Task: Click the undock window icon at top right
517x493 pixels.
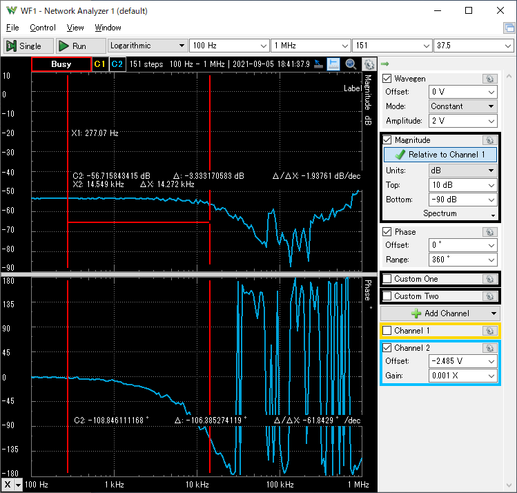Action: 509,28
